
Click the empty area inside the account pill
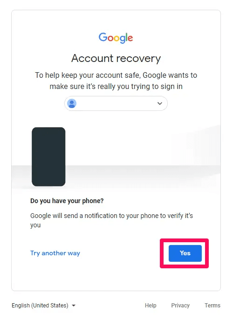[116, 103]
